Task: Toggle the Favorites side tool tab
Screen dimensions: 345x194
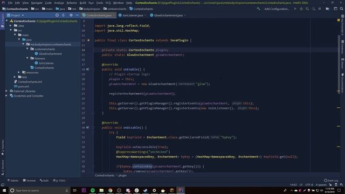Action: click(x=3, y=147)
